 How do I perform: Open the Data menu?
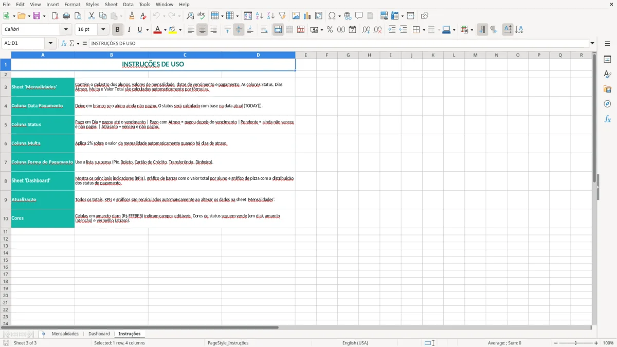128,4
